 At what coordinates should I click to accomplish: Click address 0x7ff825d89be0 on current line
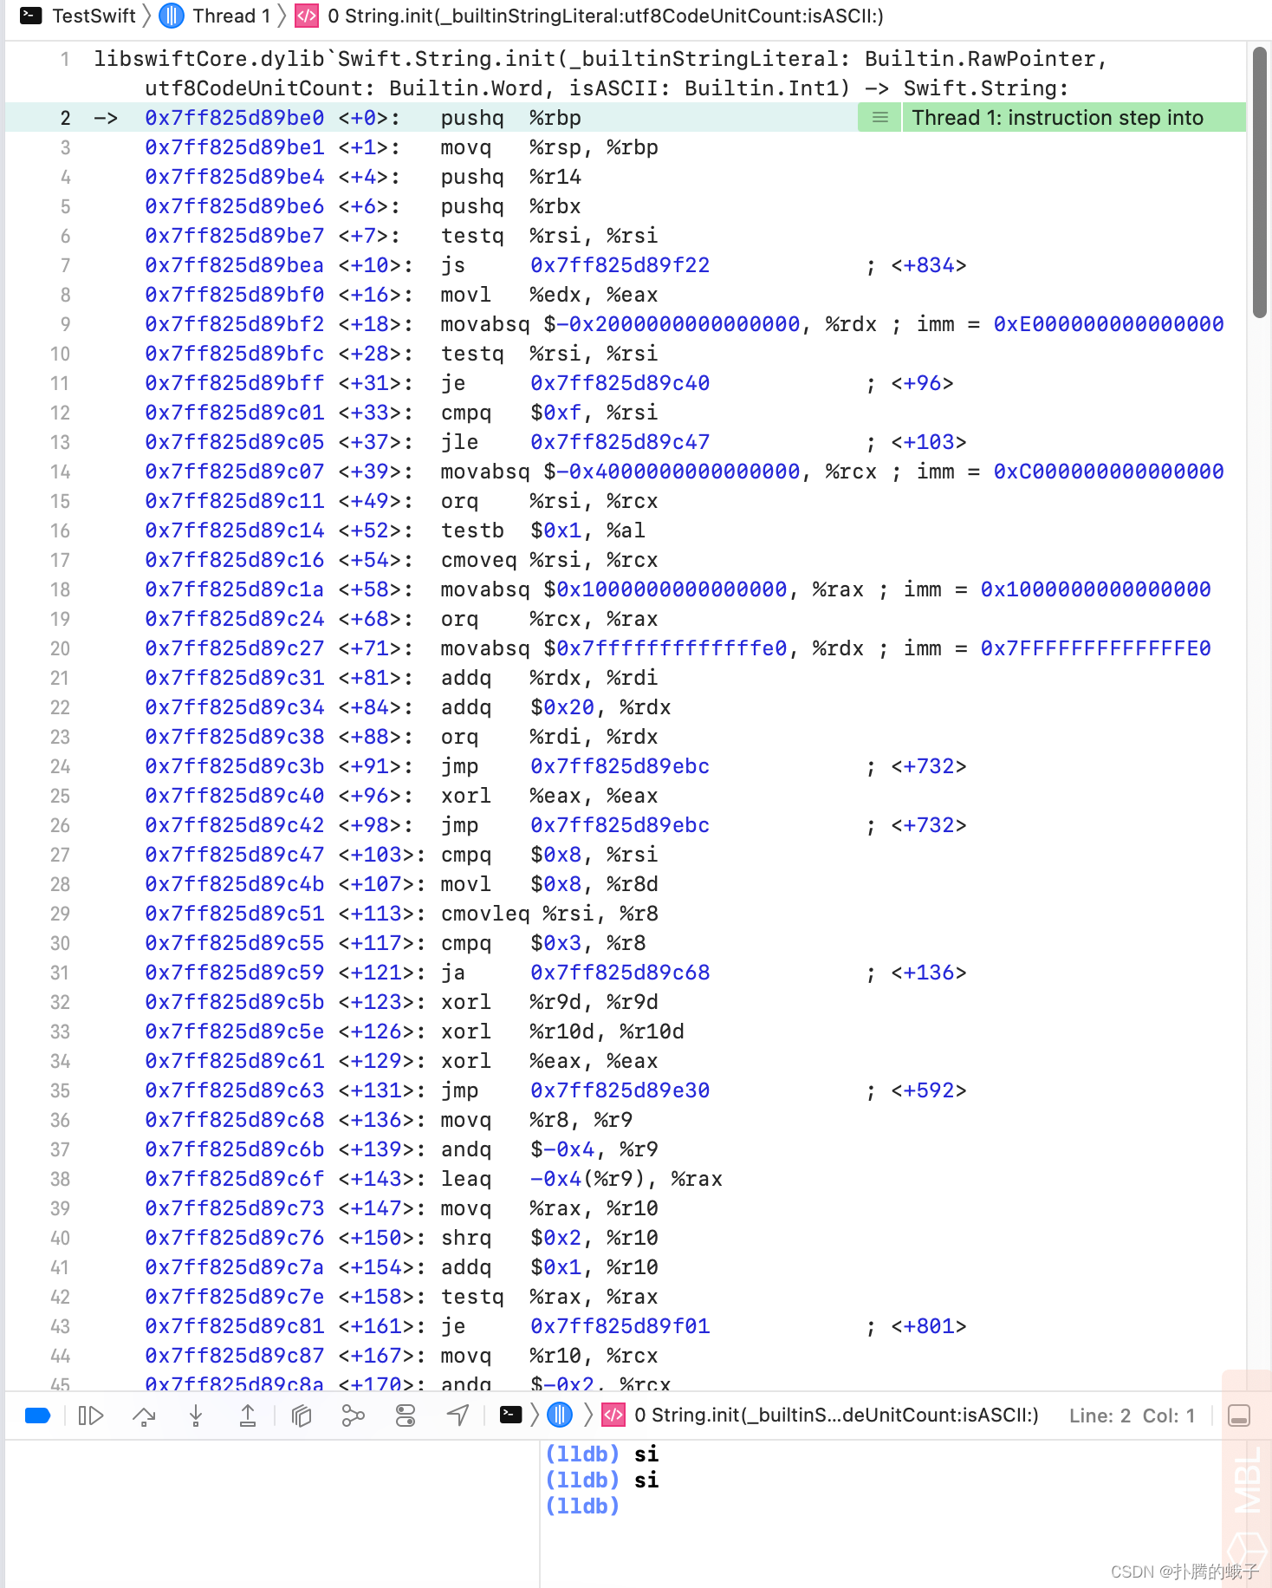click(234, 118)
